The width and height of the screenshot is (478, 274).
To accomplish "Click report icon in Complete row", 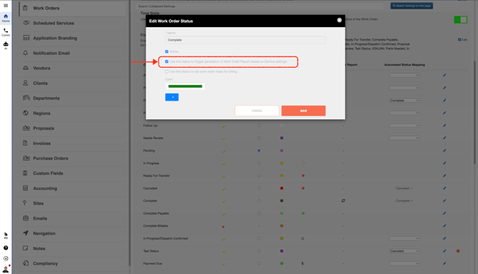I will [343, 201].
